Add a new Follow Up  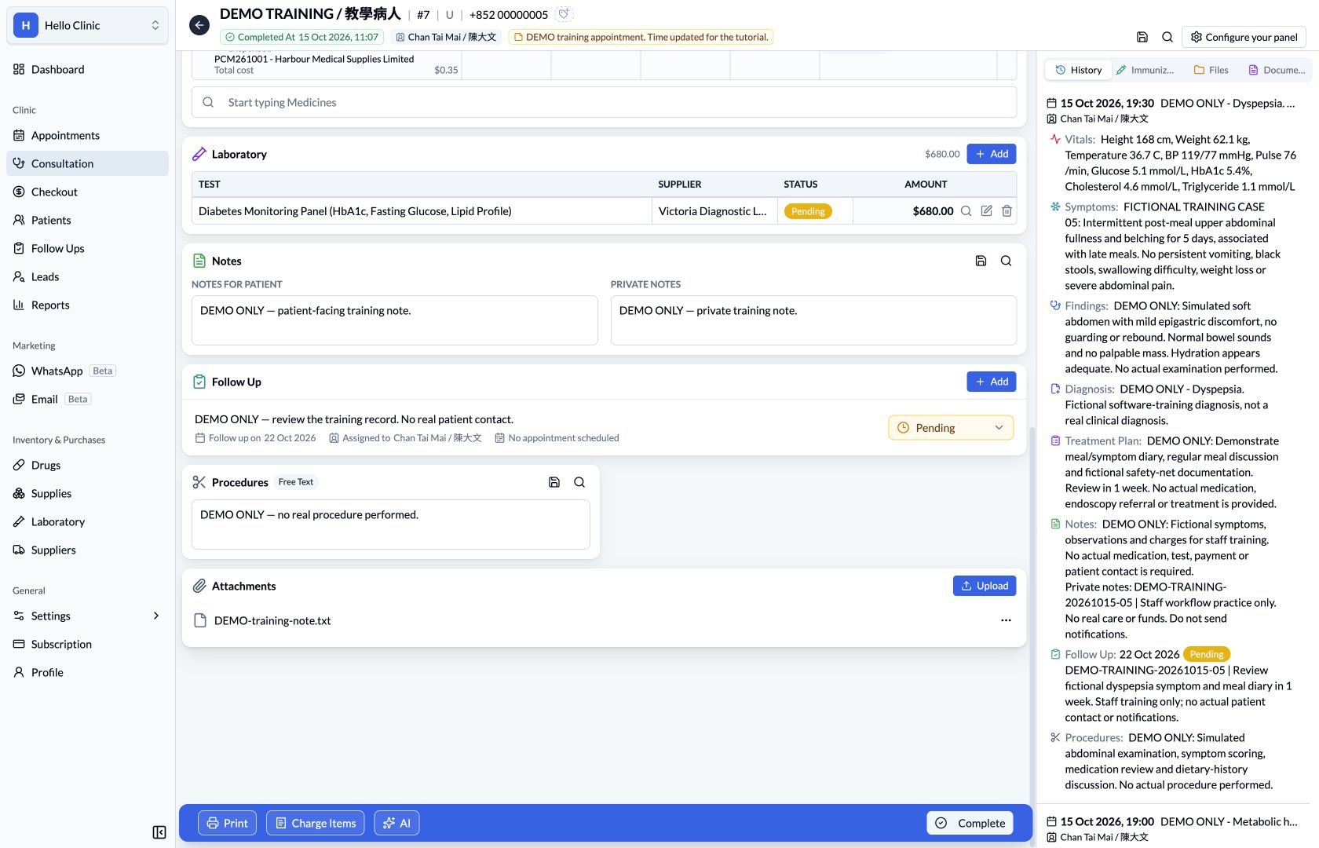(992, 382)
